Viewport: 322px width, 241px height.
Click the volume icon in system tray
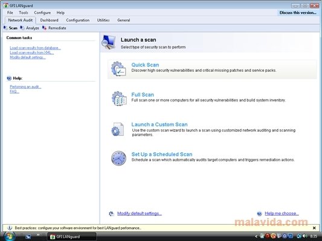pos(305,236)
